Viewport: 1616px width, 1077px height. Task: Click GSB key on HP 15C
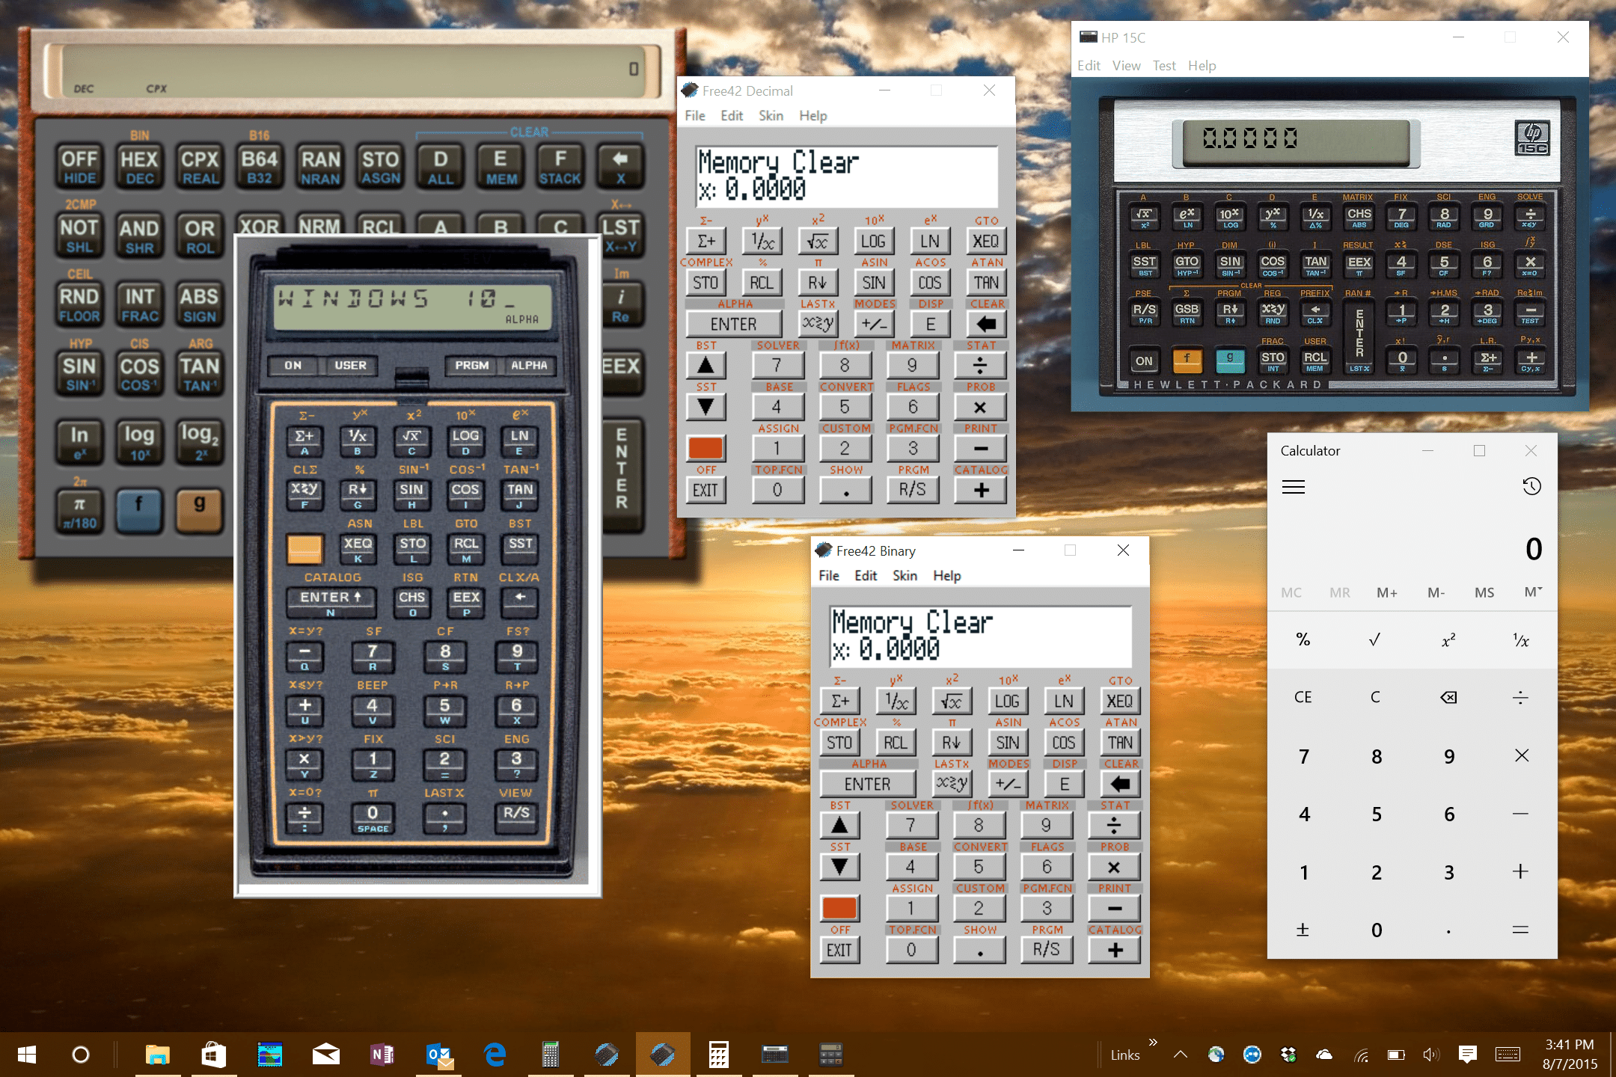1187,313
